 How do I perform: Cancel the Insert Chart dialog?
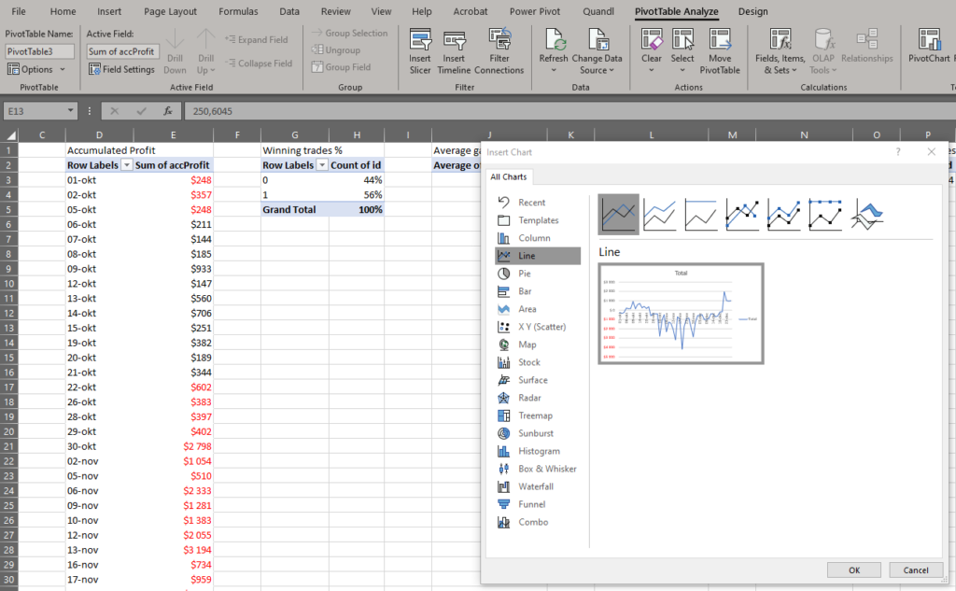click(x=916, y=570)
